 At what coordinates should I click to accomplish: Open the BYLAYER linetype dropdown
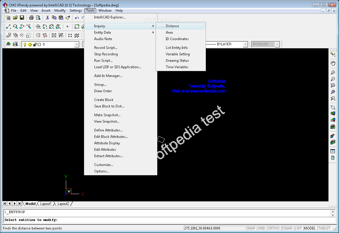point(245,44)
